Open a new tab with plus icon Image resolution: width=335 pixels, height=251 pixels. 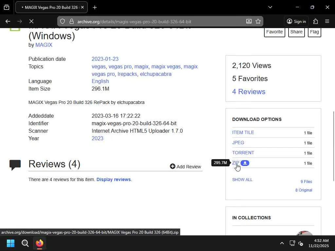(95, 8)
